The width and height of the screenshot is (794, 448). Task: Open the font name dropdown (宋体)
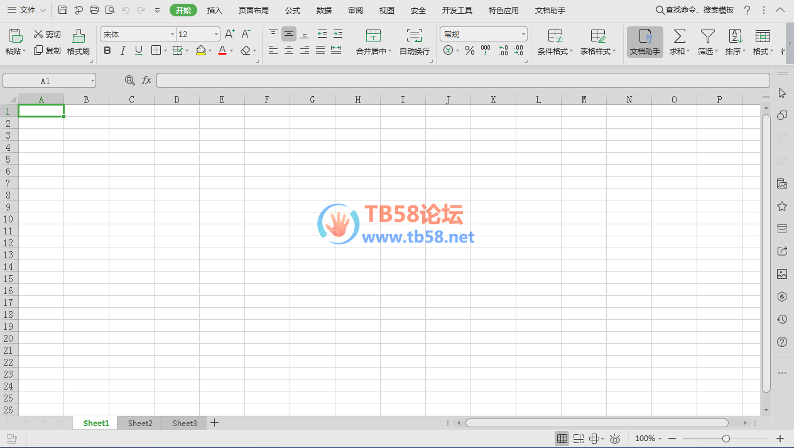(173, 34)
